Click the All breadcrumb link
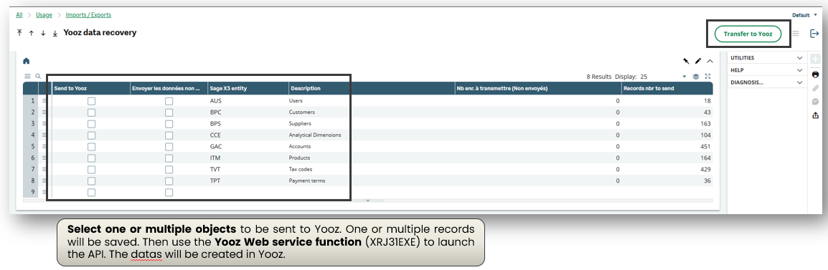The height and width of the screenshot is (270, 828). [19, 15]
